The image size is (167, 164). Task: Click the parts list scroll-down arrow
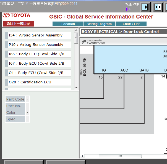(76, 88)
